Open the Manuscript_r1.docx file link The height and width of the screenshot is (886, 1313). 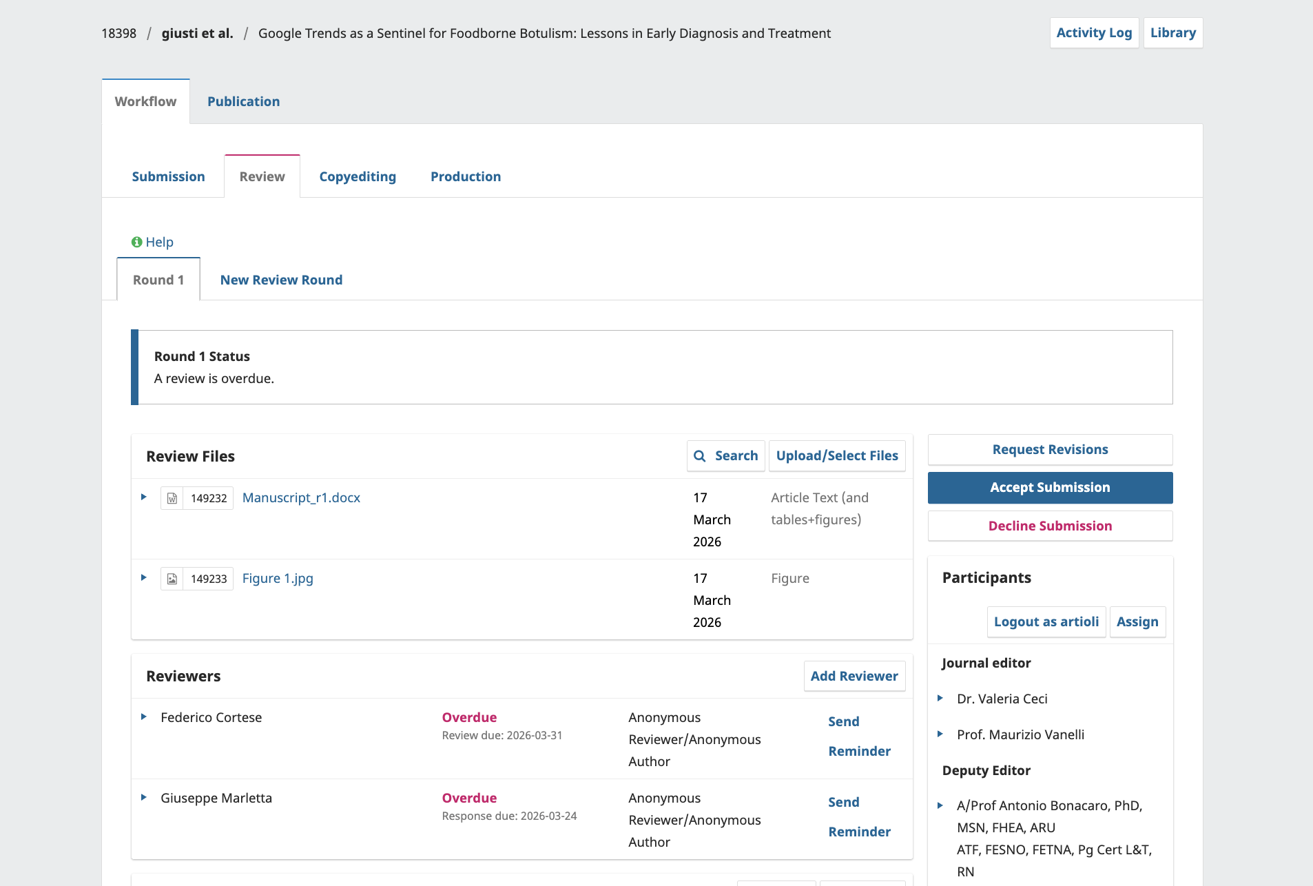click(301, 497)
